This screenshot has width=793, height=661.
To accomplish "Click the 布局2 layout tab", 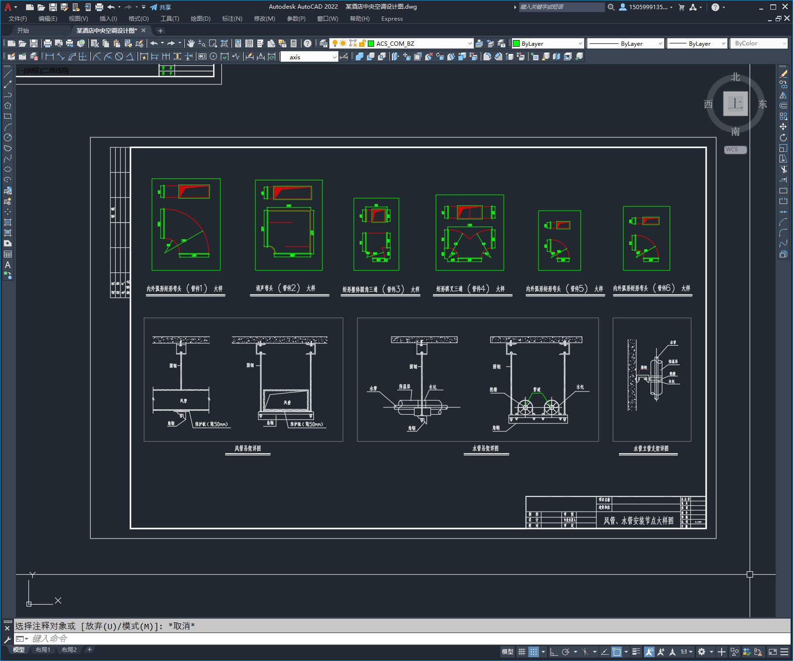I will 69,650.
